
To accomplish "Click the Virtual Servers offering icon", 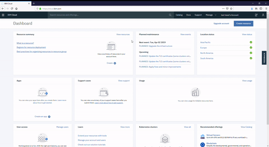I will [x=203, y=136].
